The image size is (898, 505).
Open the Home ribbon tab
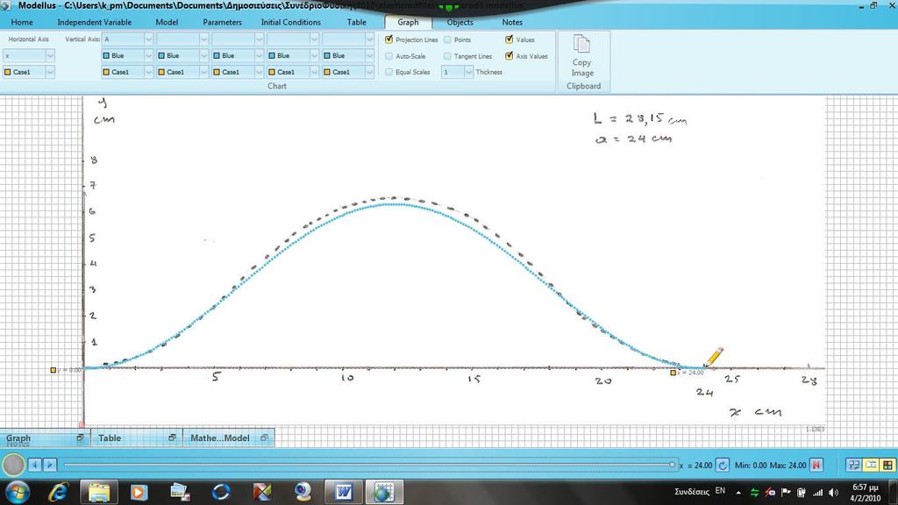pos(22,22)
